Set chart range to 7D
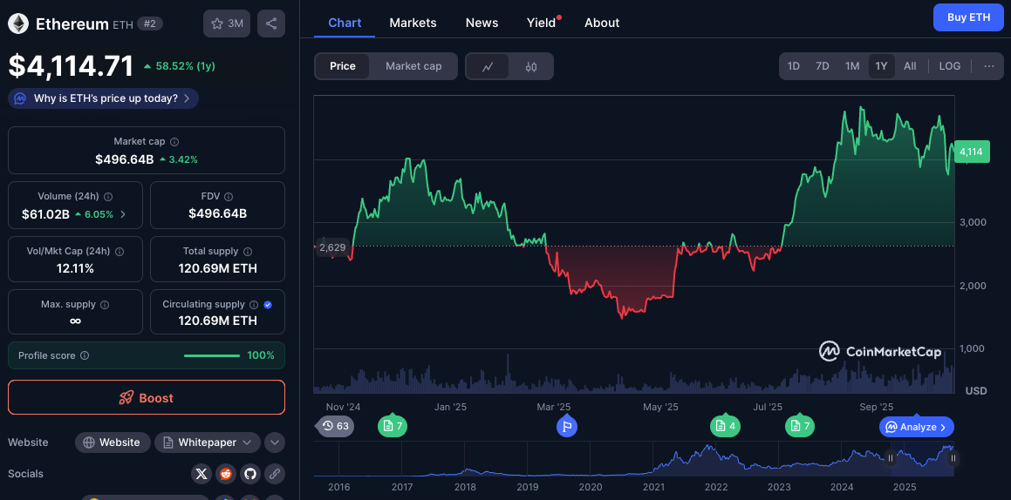Screen dimensions: 1011x500 pos(822,66)
